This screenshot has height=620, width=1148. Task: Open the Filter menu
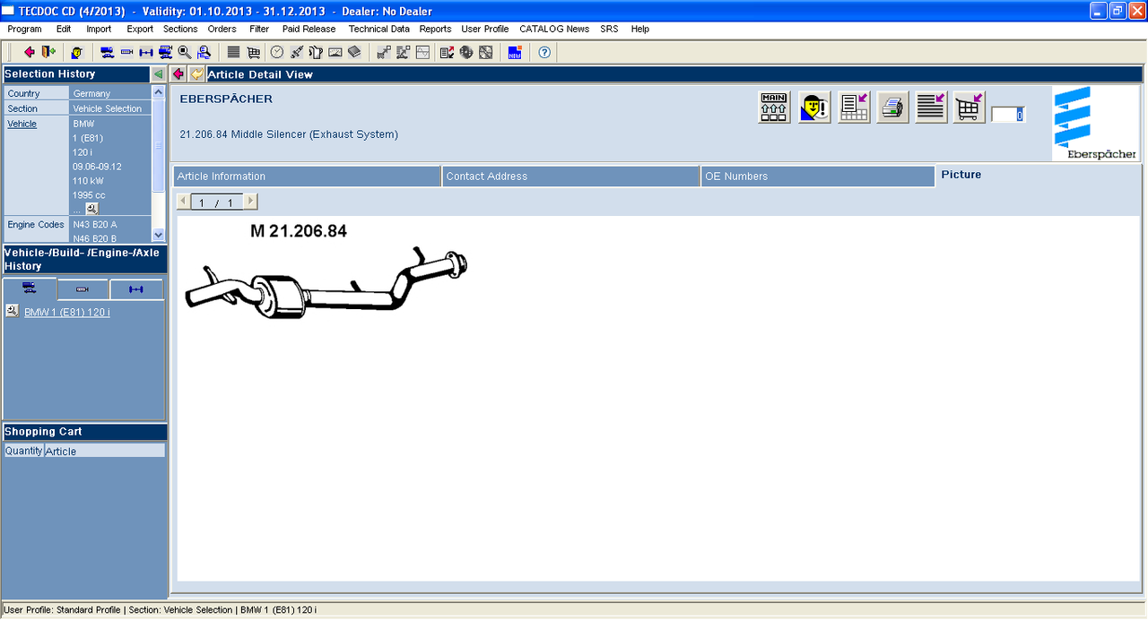click(x=259, y=29)
